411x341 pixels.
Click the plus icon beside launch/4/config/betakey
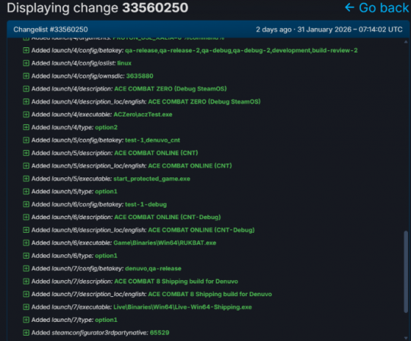(26, 50)
